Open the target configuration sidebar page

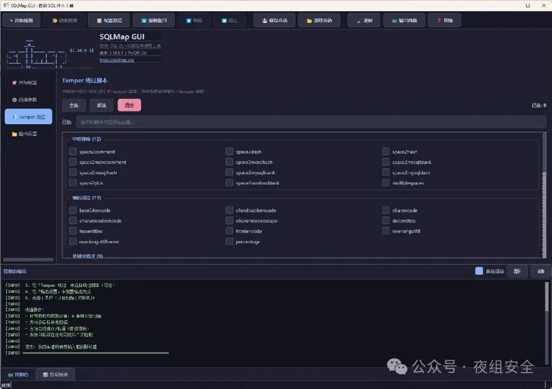28,83
